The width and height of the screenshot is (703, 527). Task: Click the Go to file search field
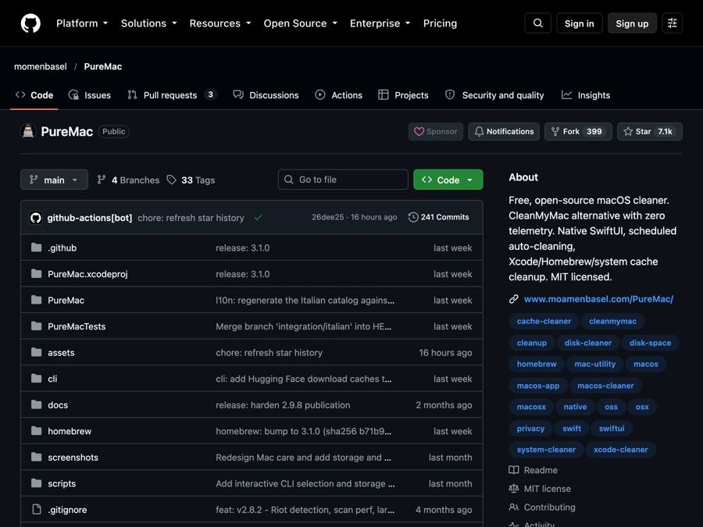343,180
